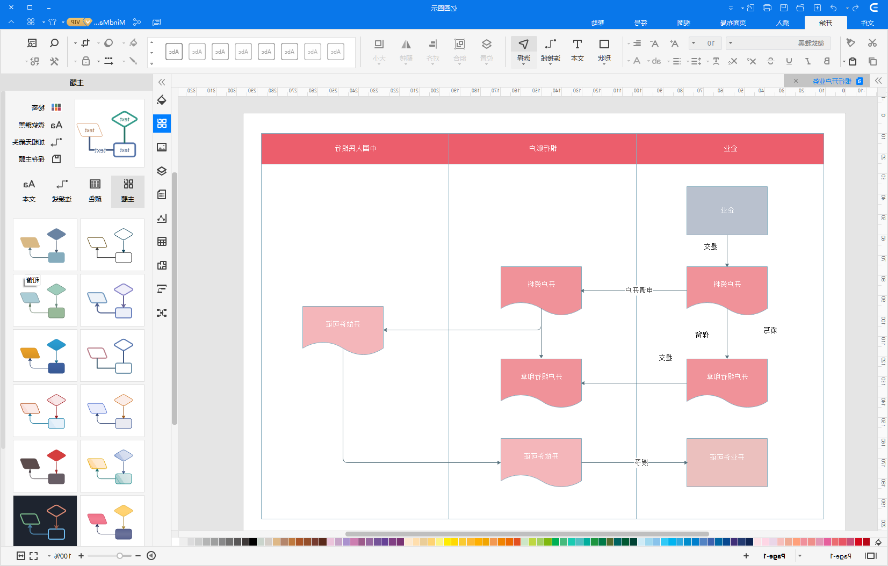Image resolution: width=888 pixels, height=566 pixels.
Task: Select the 形状 shape tool
Action: (x=604, y=50)
